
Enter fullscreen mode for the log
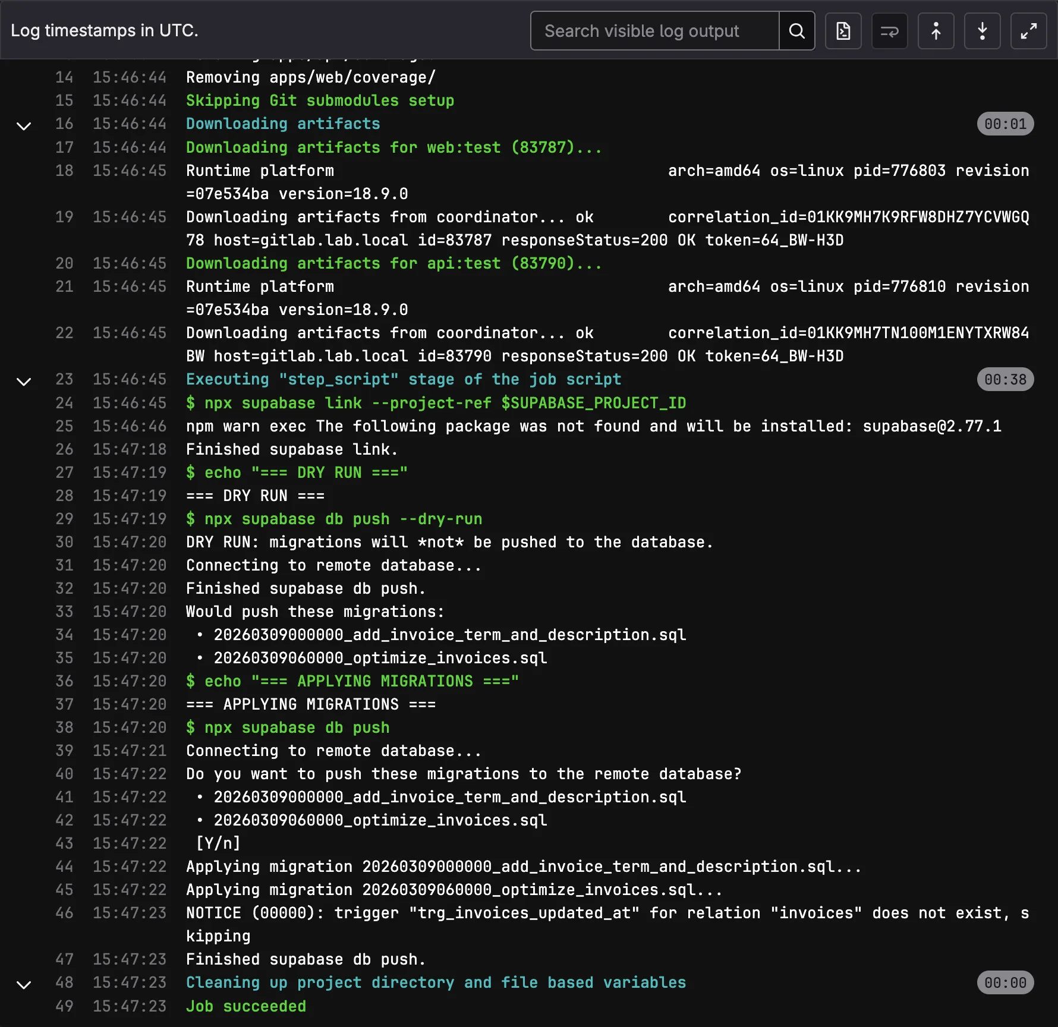[1029, 30]
